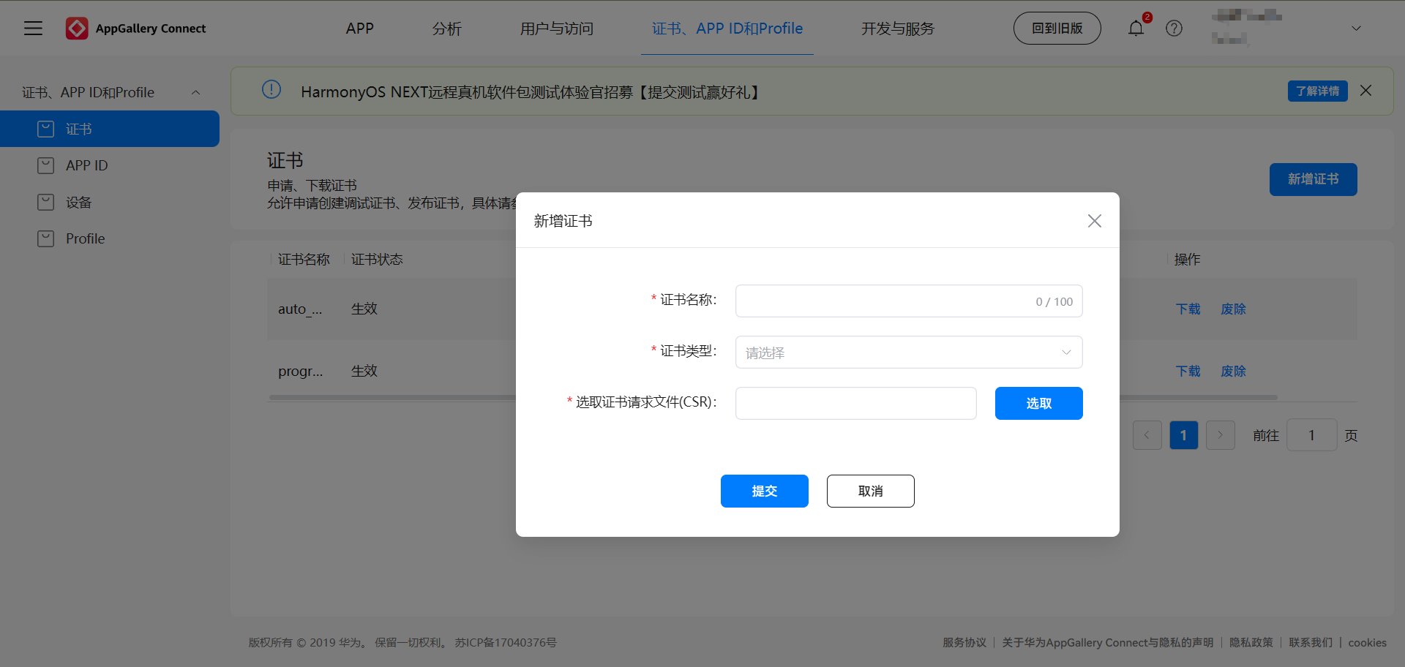Open the help question mark icon

pyautogui.click(x=1174, y=29)
